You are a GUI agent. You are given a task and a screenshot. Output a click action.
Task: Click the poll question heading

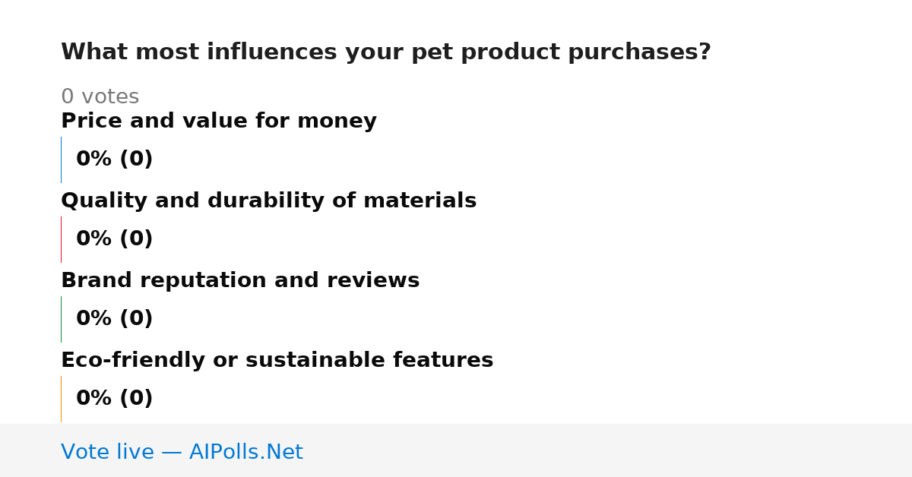(x=385, y=52)
